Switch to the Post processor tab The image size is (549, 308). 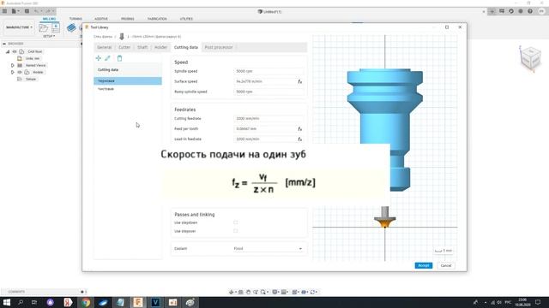click(x=219, y=47)
